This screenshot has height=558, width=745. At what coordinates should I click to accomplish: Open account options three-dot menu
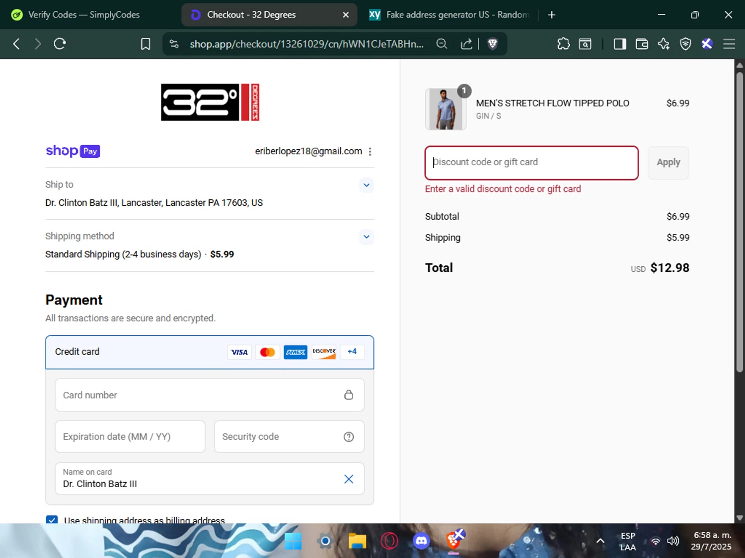click(x=370, y=151)
